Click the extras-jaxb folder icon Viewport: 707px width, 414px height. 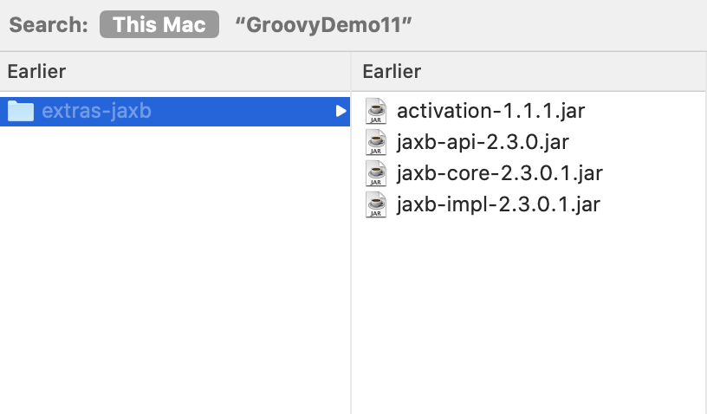[x=20, y=111]
